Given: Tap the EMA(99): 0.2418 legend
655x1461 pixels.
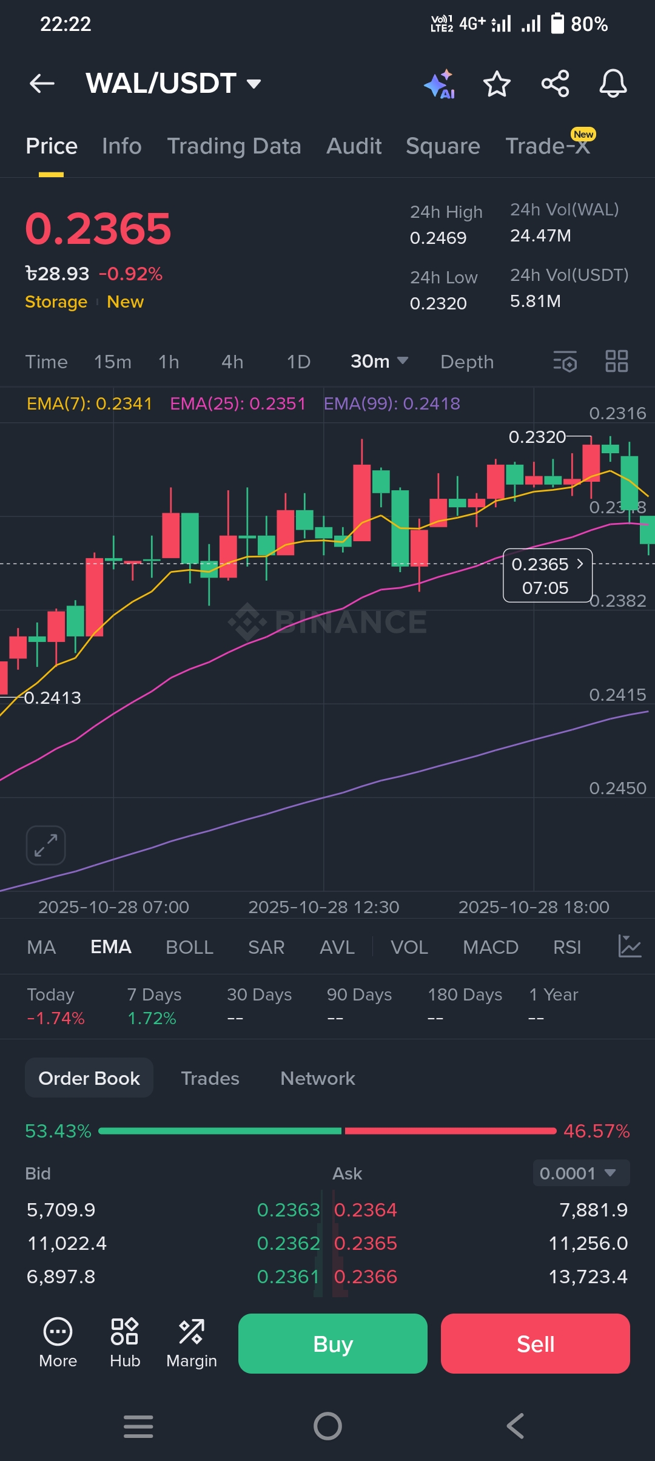Looking at the screenshot, I should (392, 403).
